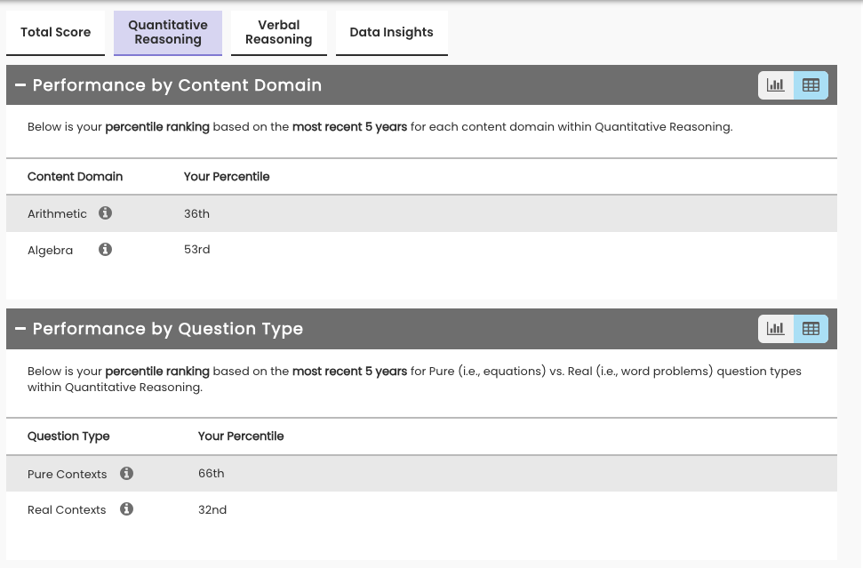The width and height of the screenshot is (863, 568).
Task: Show info for Real Contexts
Action: pos(126,509)
